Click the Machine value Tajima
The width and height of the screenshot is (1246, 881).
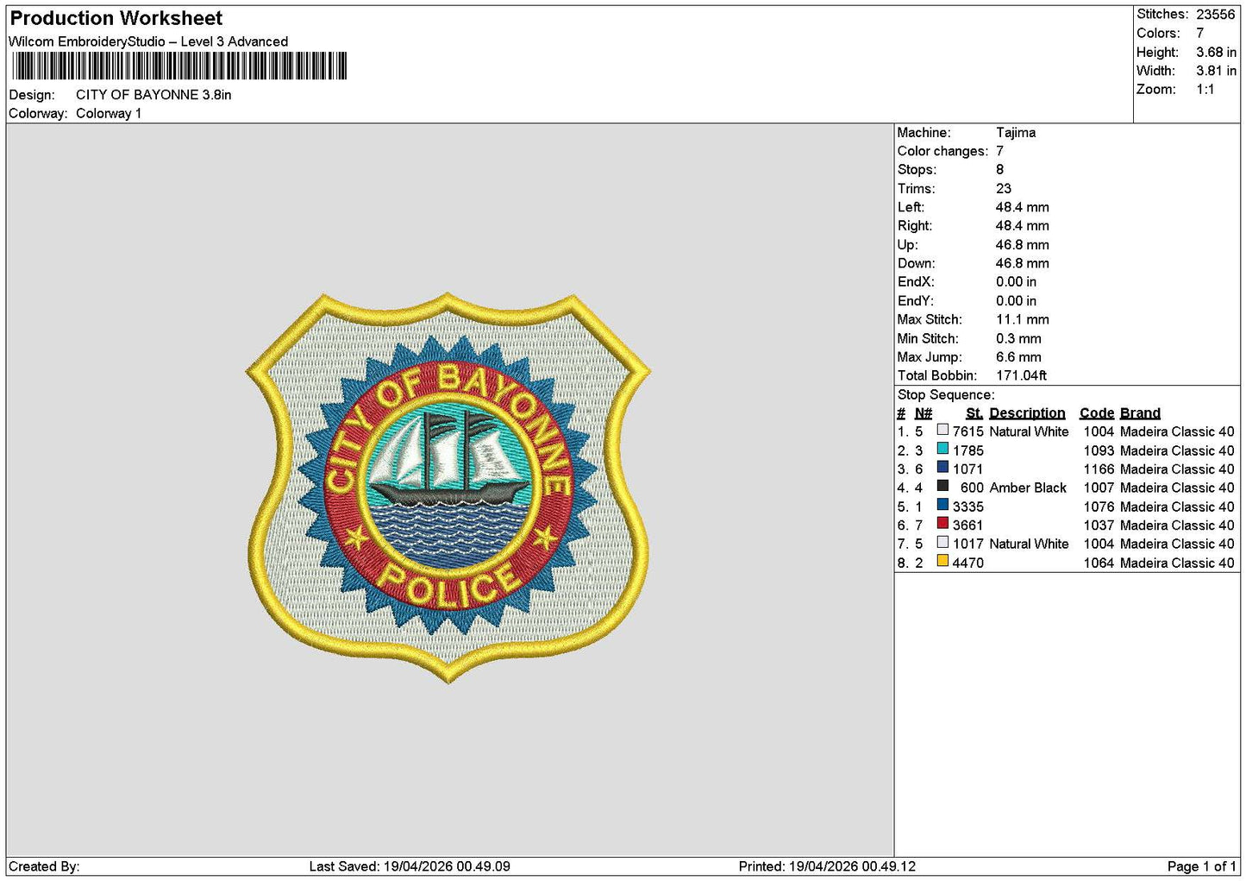click(x=1016, y=133)
